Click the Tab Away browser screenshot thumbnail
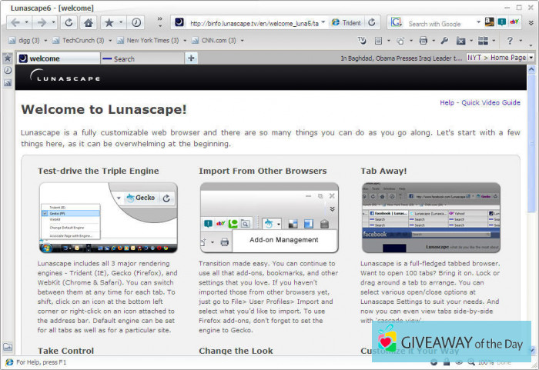Viewport: 539px width, 370px height. point(431,218)
